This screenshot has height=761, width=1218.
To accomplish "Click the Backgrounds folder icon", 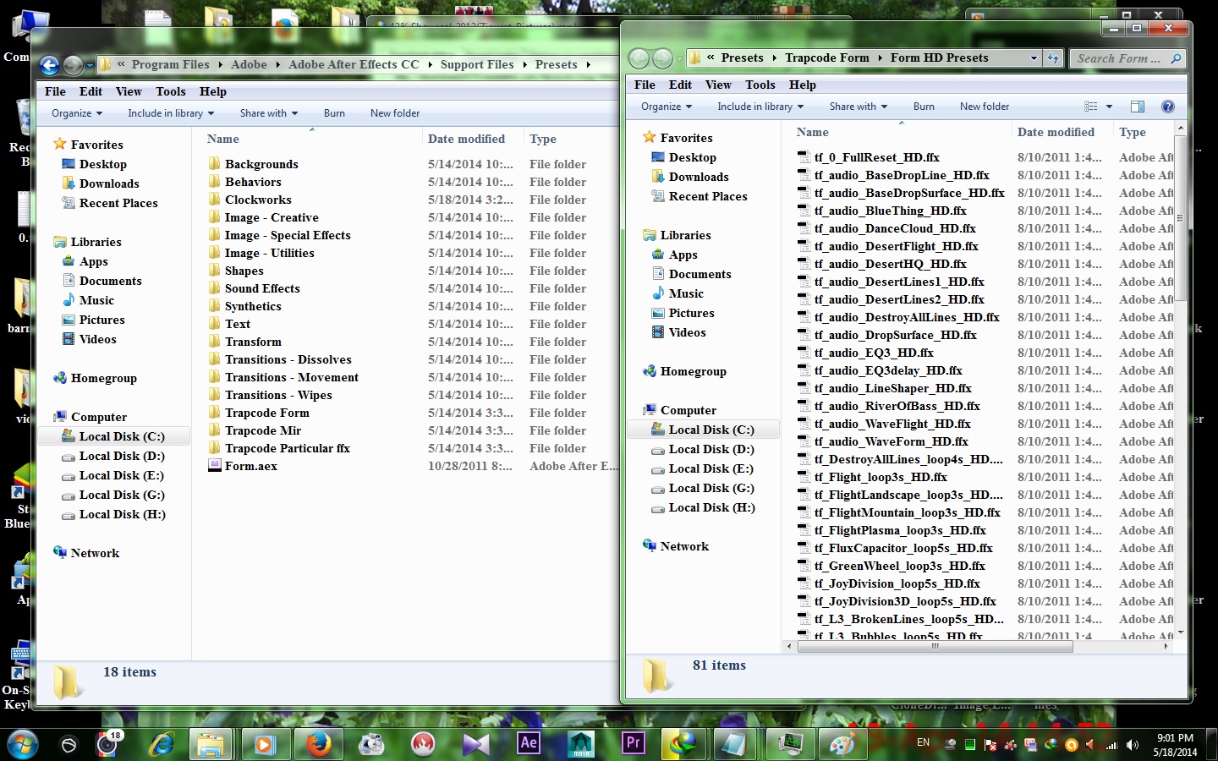I will (x=215, y=164).
